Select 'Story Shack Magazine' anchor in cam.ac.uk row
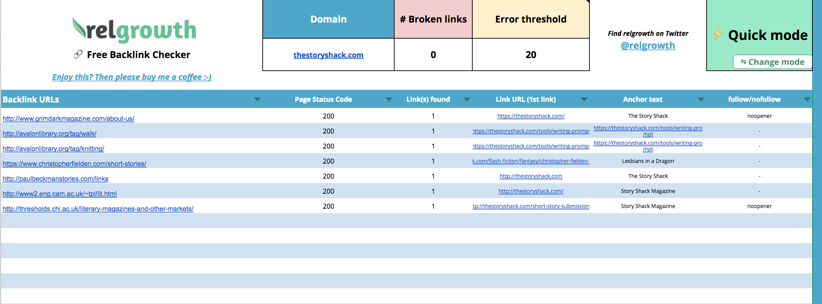Viewport: 822px width, 304px height. pyautogui.click(x=648, y=191)
